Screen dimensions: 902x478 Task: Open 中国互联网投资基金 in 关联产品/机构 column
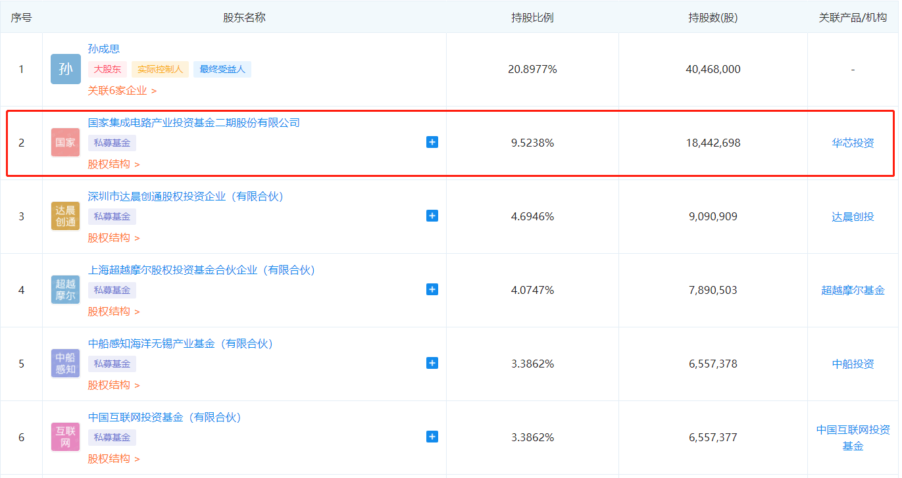[x=853, y=438]
